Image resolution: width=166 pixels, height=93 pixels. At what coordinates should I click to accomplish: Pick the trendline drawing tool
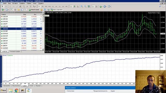click(x=17, y=6)
